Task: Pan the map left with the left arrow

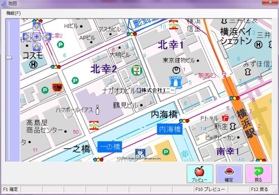Action: pyautogui.click(x=26, y=37)
